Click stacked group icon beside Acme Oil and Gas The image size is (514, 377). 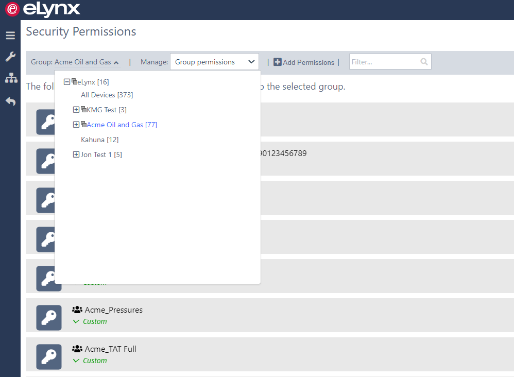(x=83, y=124)
